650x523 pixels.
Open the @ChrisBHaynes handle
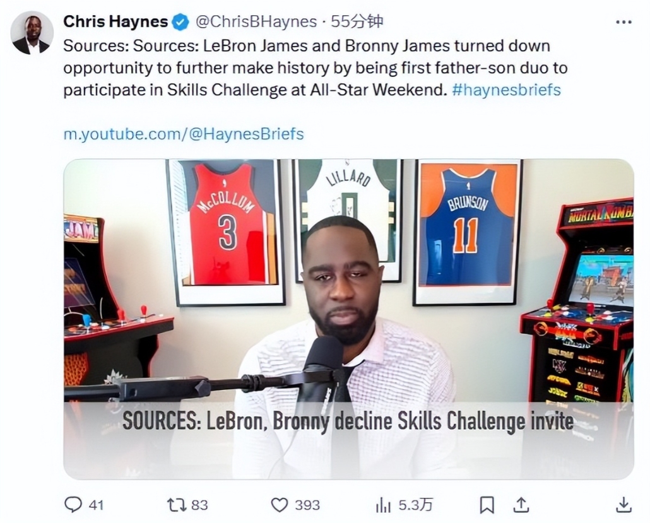click(x=256, y=21)
